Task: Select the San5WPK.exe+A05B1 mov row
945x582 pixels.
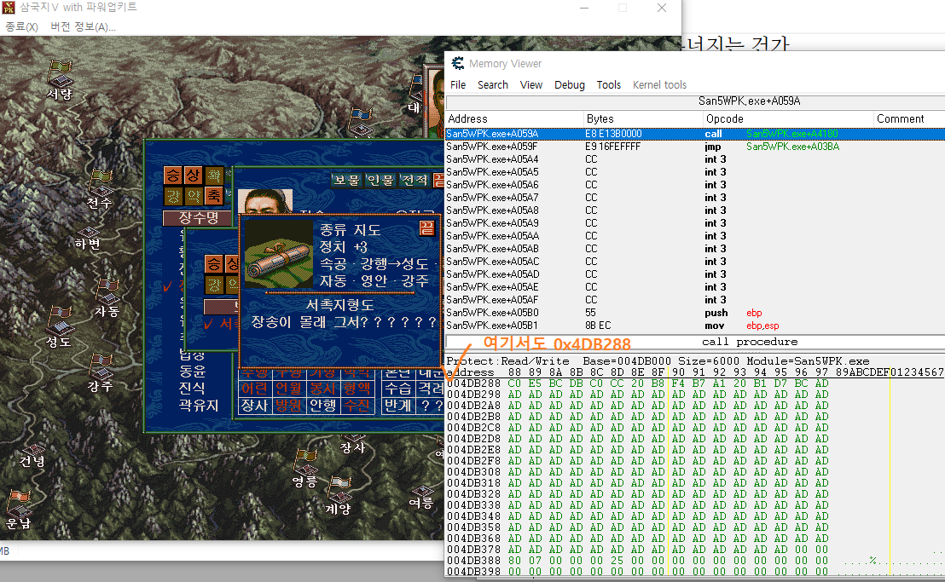Action: pos(695,325)
